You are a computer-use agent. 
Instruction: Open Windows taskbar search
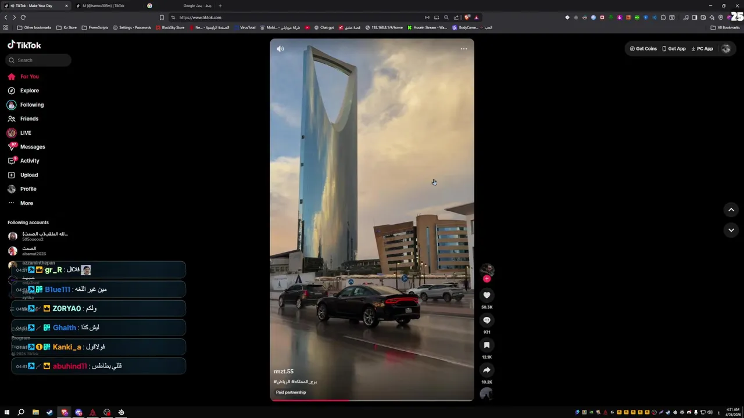21,412
